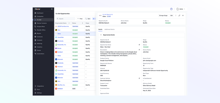Viewport: 220px width, 103px height.
Task: Close the Odoo opportunity panel
Action: coord(183,15)
